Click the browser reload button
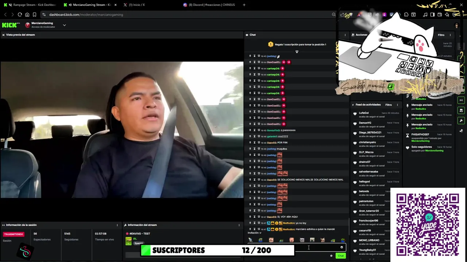Screen dimensions: 467x262 pyautogui.click(x=20, y=15)
